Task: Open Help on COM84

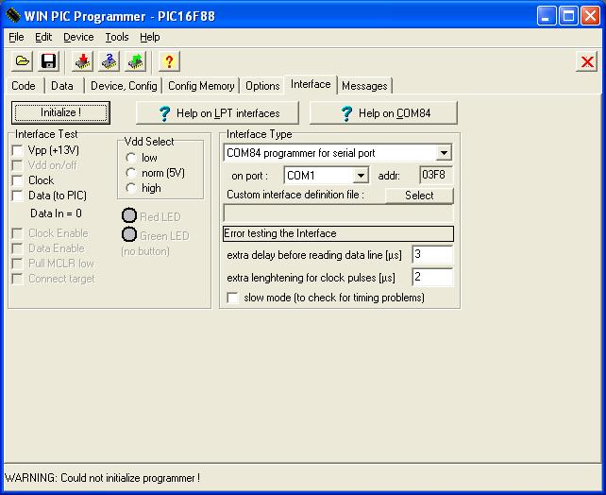Action: [x=383, y=113]
